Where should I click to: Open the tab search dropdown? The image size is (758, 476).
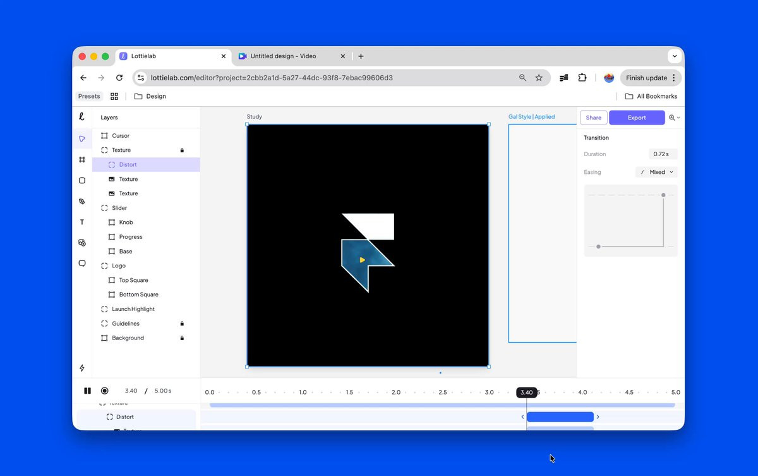(x=675, y=56)
